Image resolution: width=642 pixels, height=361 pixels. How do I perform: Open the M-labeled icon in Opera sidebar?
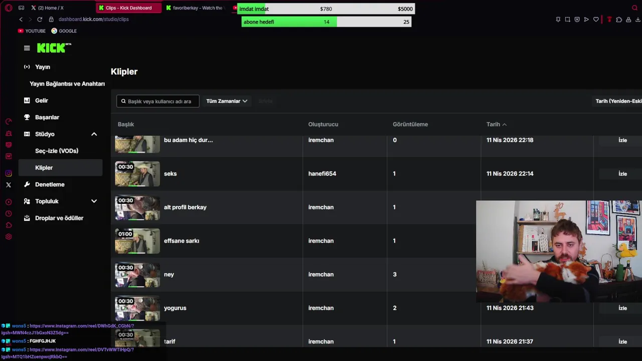(9, 156)
